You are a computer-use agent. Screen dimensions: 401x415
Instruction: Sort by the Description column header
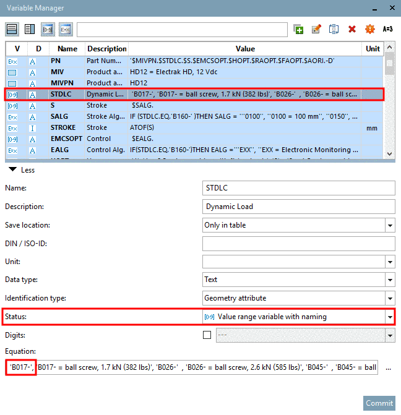point(106,49)
